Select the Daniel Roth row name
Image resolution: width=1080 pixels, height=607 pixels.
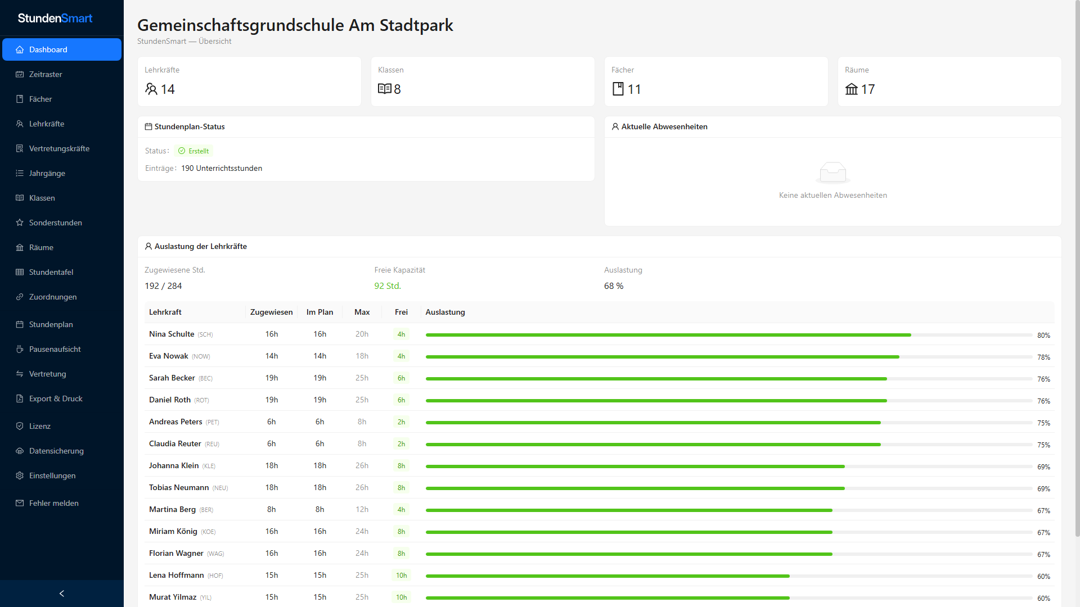(170, 400)
